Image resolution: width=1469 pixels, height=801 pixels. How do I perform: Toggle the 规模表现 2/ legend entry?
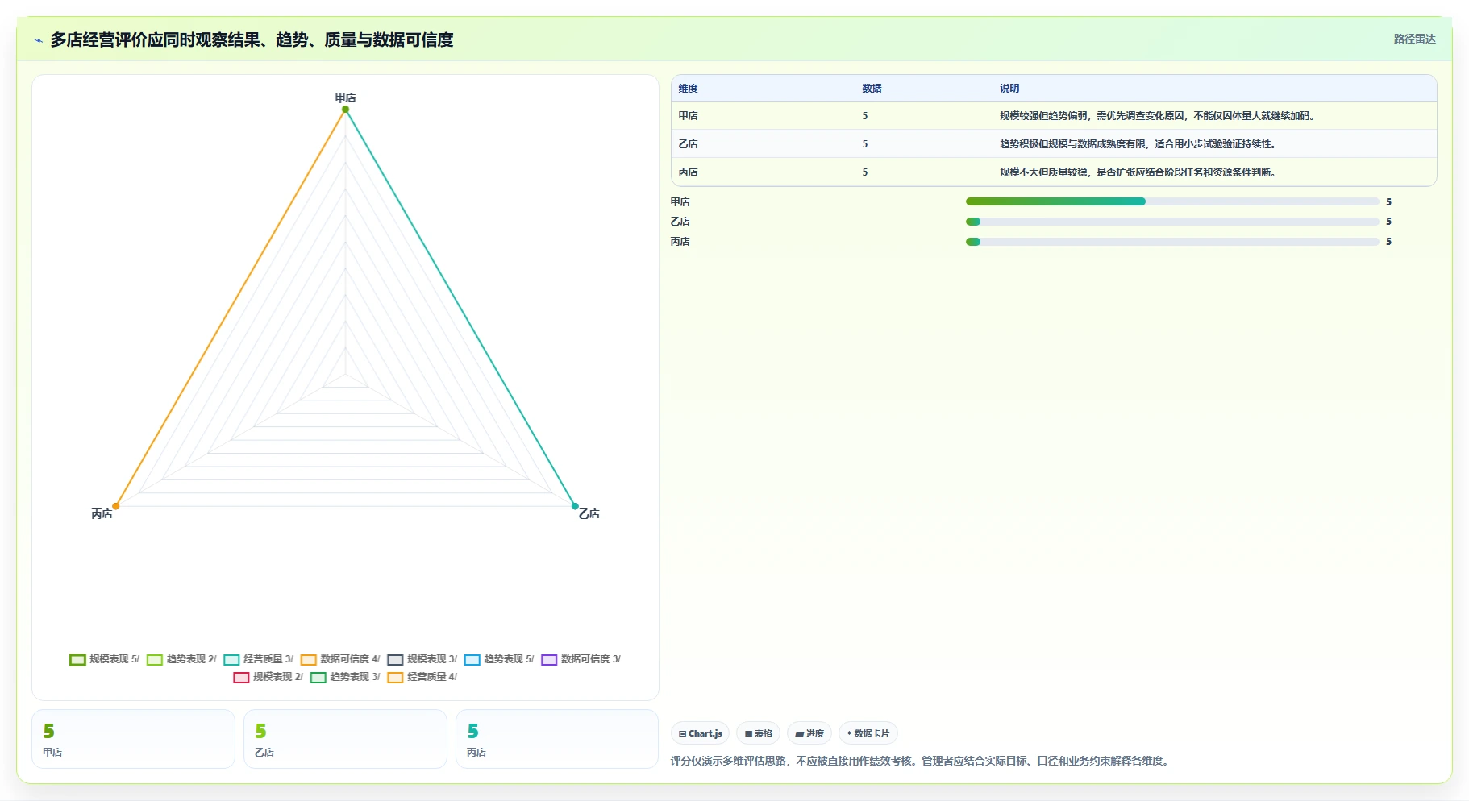coord(268,677)
